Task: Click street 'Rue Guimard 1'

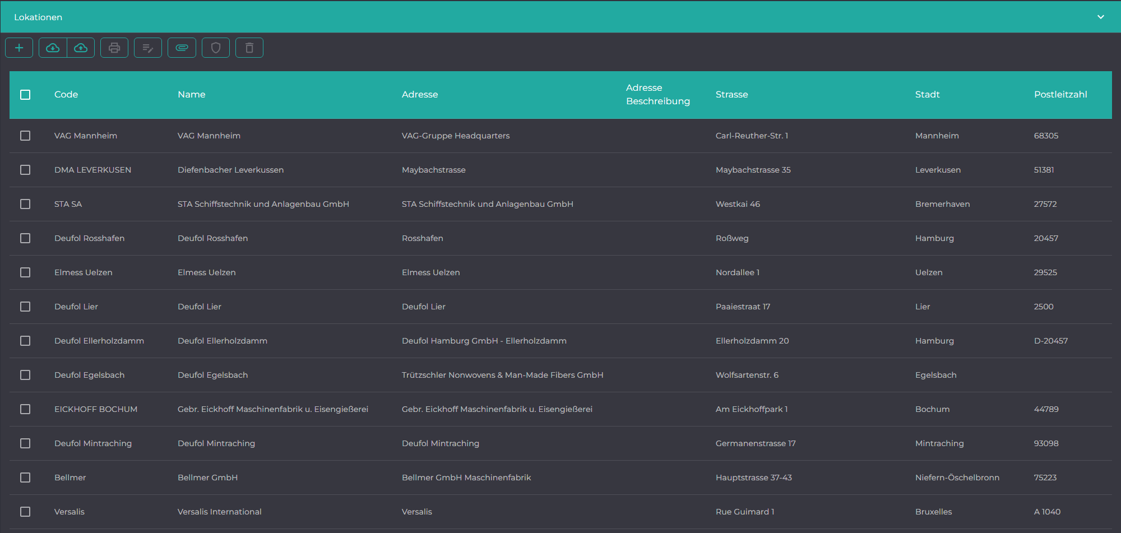Action: click(x=745, y=512)
